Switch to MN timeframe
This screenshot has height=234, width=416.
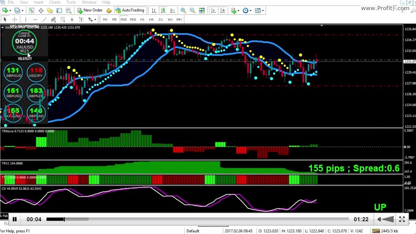coord(179,19)
